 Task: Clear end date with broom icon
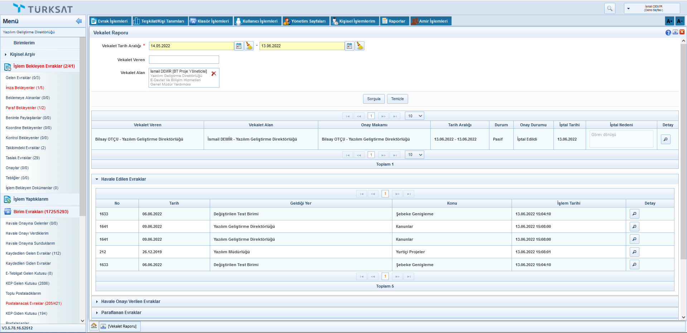[359, 46]
